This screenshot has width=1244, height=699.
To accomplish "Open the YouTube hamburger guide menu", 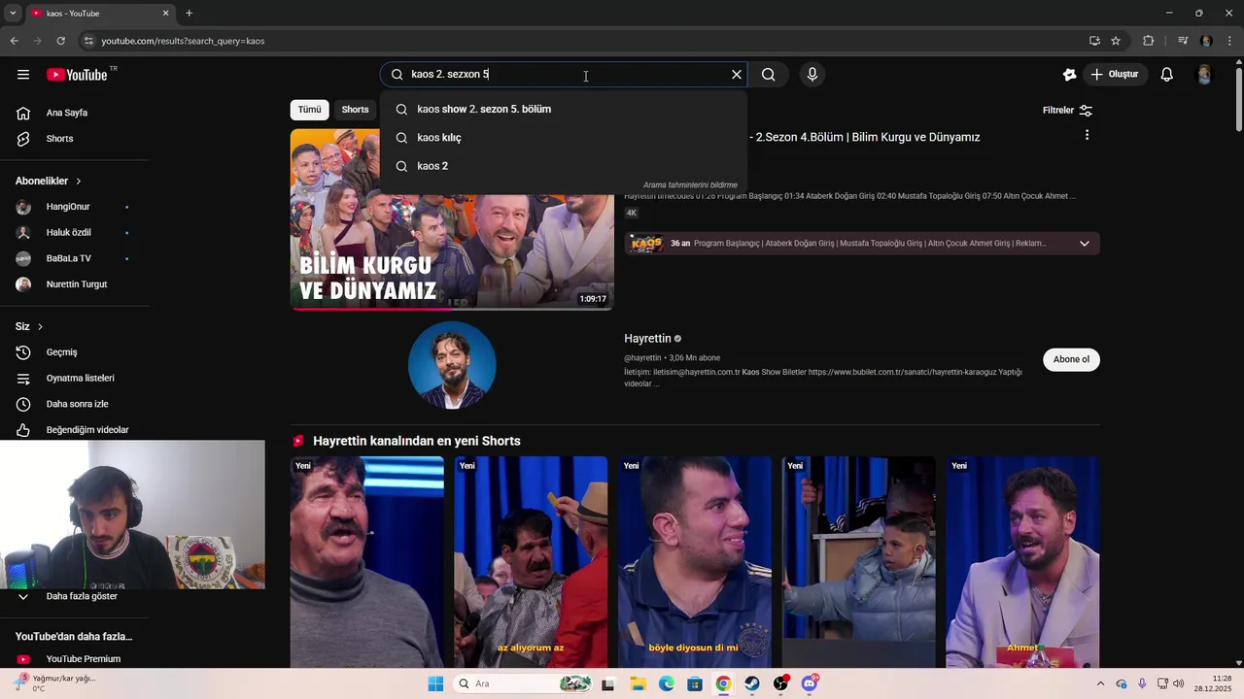I will (x=23, y=75).
